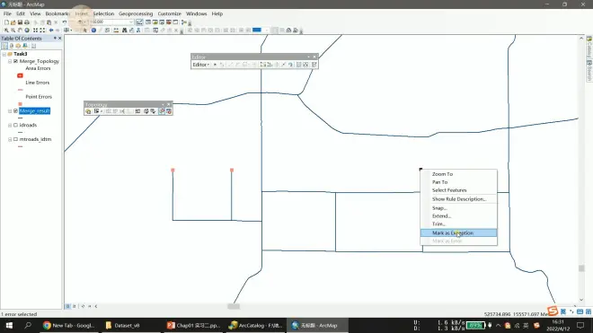The image size is (593, 333).
Task: Click Show Rule Description entry
Action: point(459,199)
